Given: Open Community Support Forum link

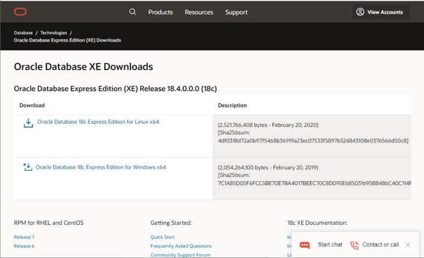Looking at the screenshot, I should (x=180, y=255).
